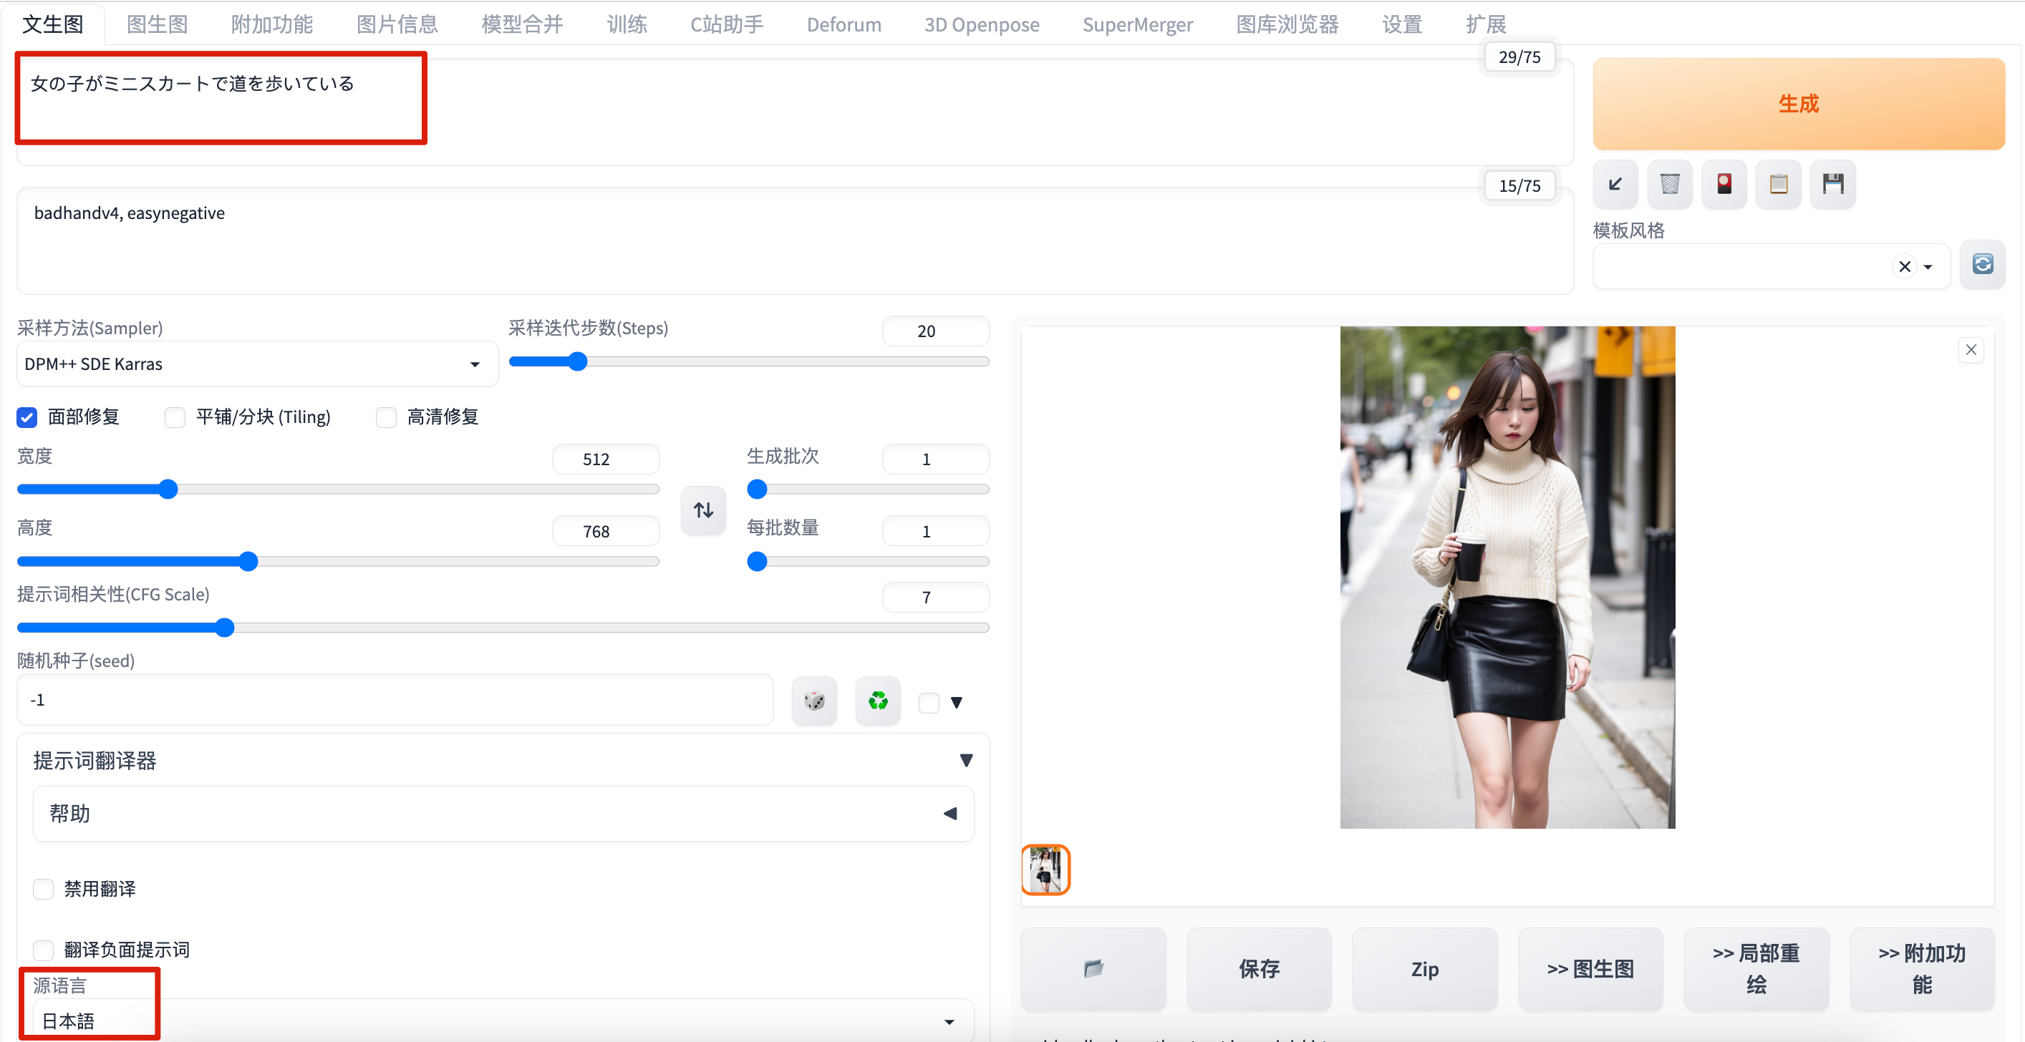The height and width of the screenshot is (1042, 2025).
Task: Open the SuperMerger tab
Action: (1136, 24)
